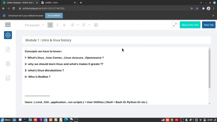Click the clipboard sidebar icon
The image size is (217, 122).
click(8, 64)
